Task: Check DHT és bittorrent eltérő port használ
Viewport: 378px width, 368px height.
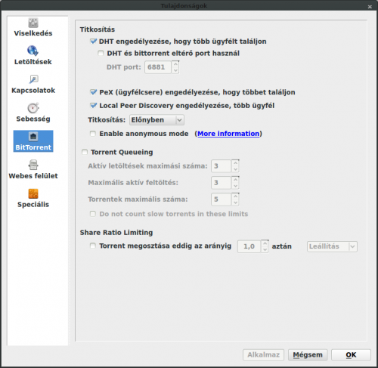Action: [101, 53]
